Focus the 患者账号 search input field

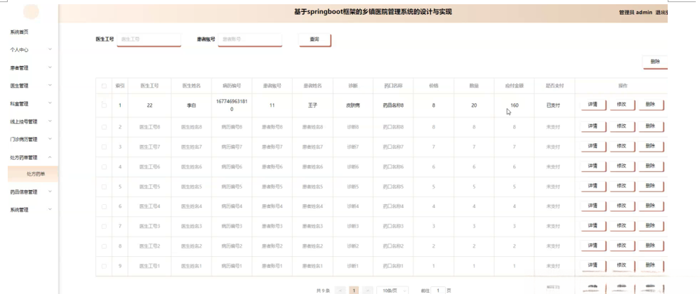pos(250,39)
